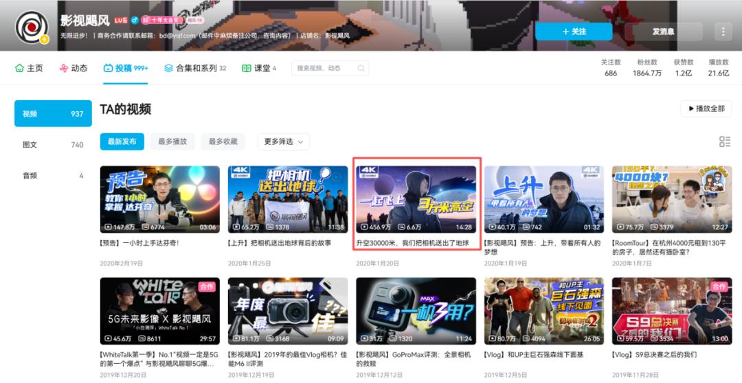Select 视频 937 in the sidebar
The height and width of the screenshot is (383, 742).
pyautogui.click(x=53, y=113)
